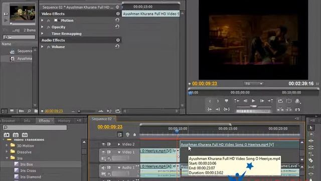Select the Selection tool in tools panel

311,128
